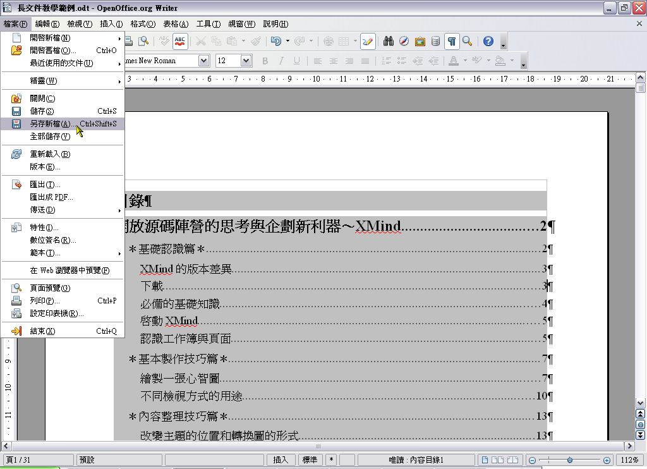Select book view layout icon

(512, 460)
